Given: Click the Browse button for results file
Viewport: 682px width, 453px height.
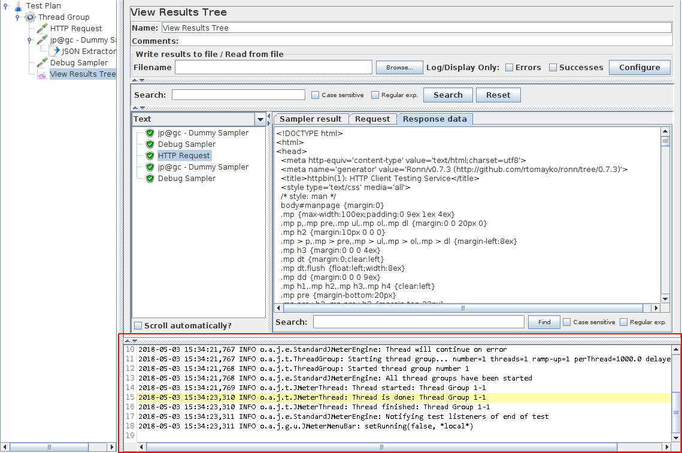Looking at the screenshot, I should (399, 67).
